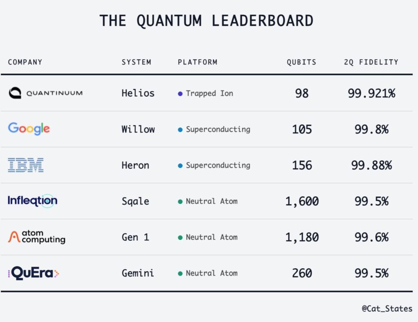
Task: Click the QuEra logo
Action: point(33,273)
